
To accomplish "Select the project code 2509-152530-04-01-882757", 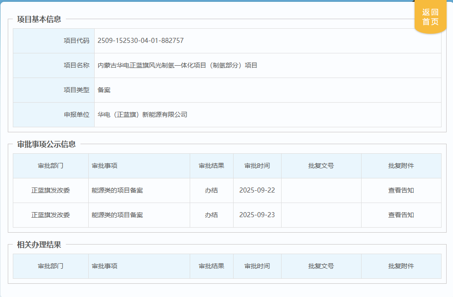I will 141,41.
